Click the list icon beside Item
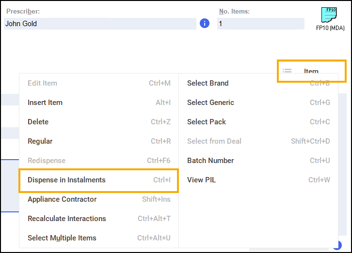This screenshot has height=253, width=352. tap(287, 71)
